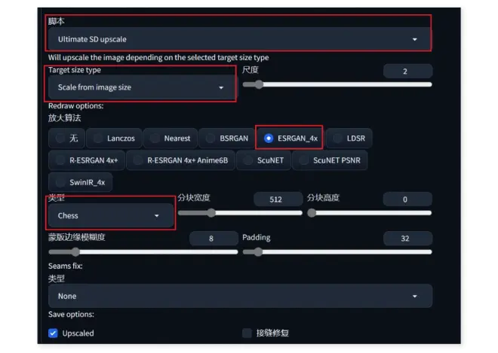498x353 pixels.
Task: Select the R-ESRGAN 4x+ upscaler
Action: click(x=86, y=160)
